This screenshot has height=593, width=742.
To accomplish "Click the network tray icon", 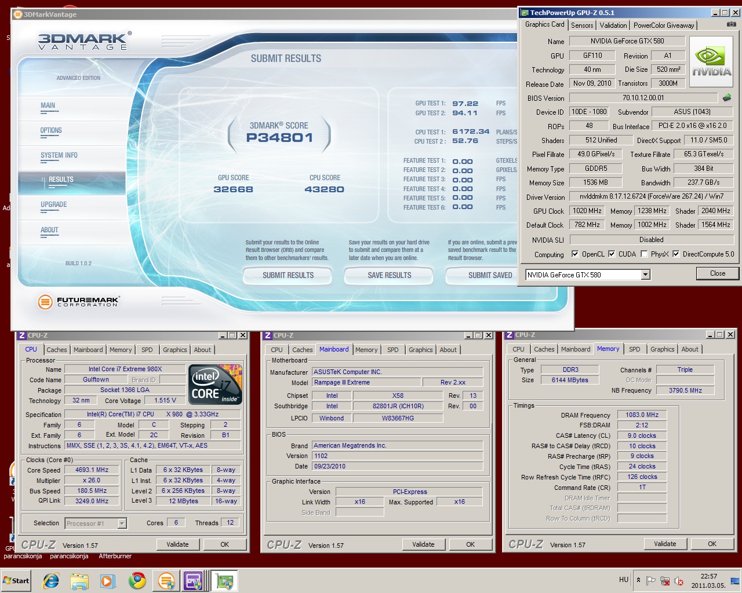I will 665,581.
